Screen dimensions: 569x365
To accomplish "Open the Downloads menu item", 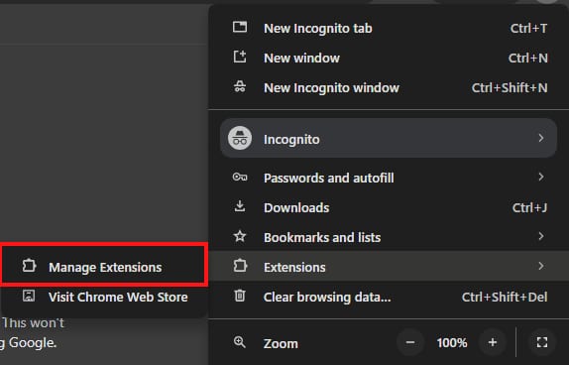I will coord(389,207).
